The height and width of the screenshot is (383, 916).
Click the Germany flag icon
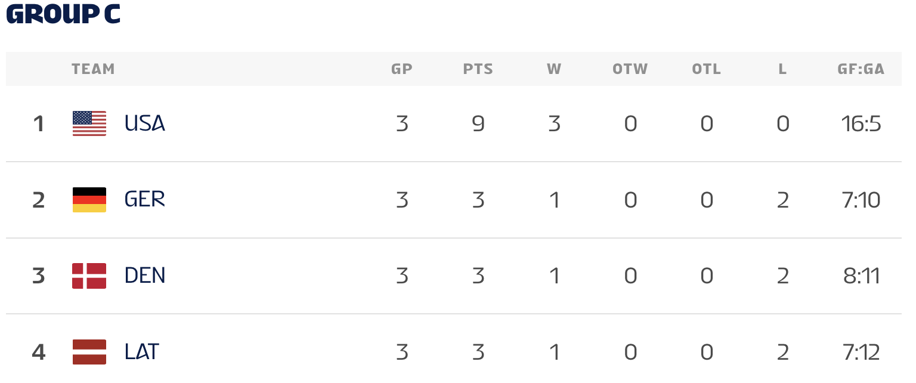[89, 199]
